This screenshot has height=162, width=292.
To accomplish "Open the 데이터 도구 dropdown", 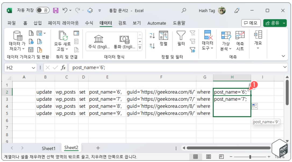I will [x=208, y=40].
